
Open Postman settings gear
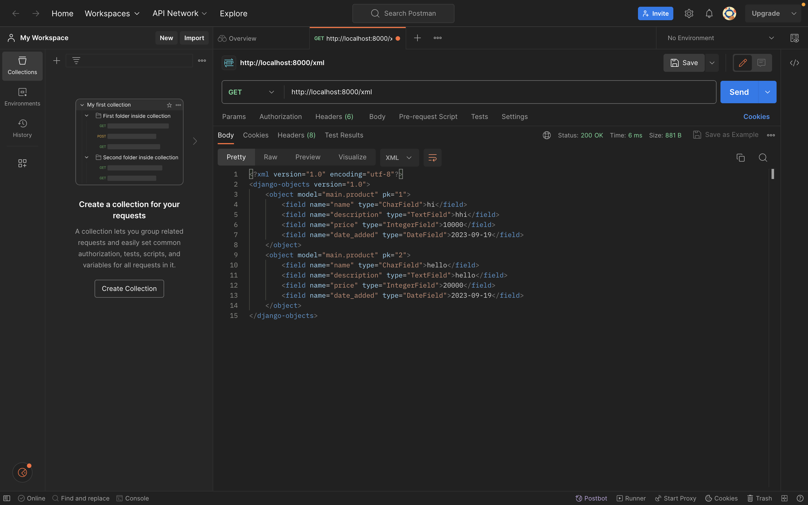tap(689, 13)
